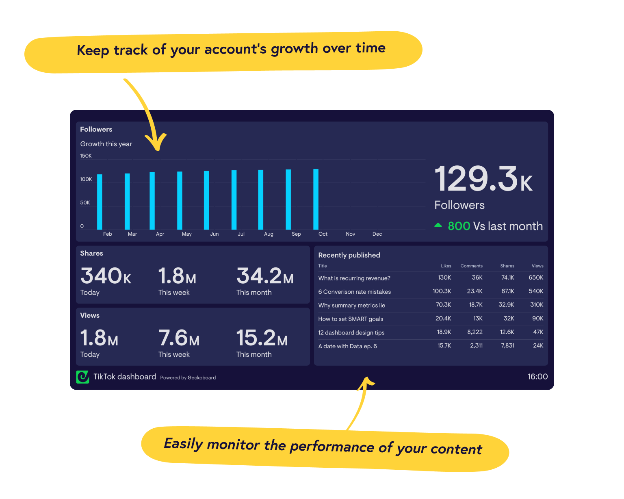624x499 pixels.
Task: Click the Jun bar in followers chart
Action: point(206,200)
